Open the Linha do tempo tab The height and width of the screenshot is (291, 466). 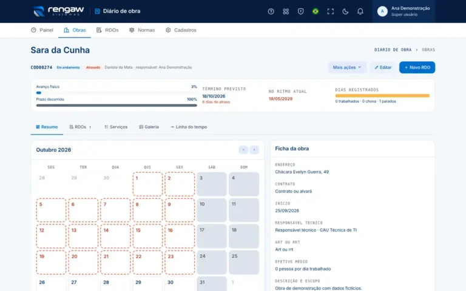click(x=189, y=127)
